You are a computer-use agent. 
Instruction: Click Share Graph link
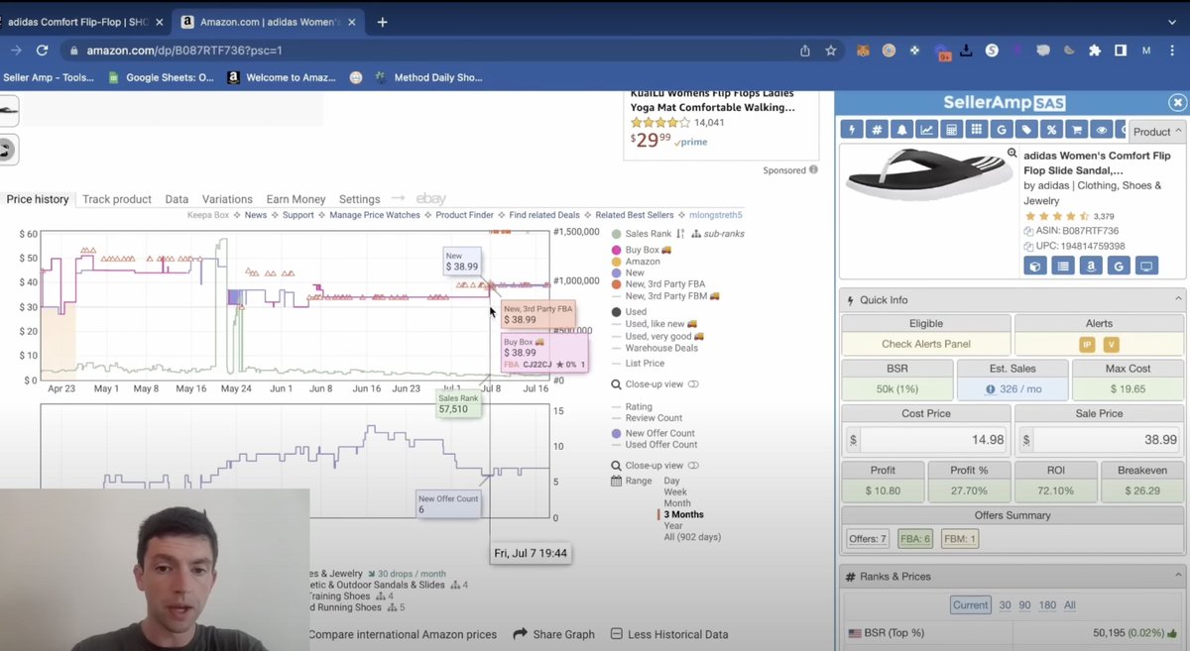tap(554, 634)
